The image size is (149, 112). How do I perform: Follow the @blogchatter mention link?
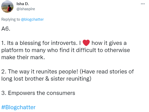32,19
